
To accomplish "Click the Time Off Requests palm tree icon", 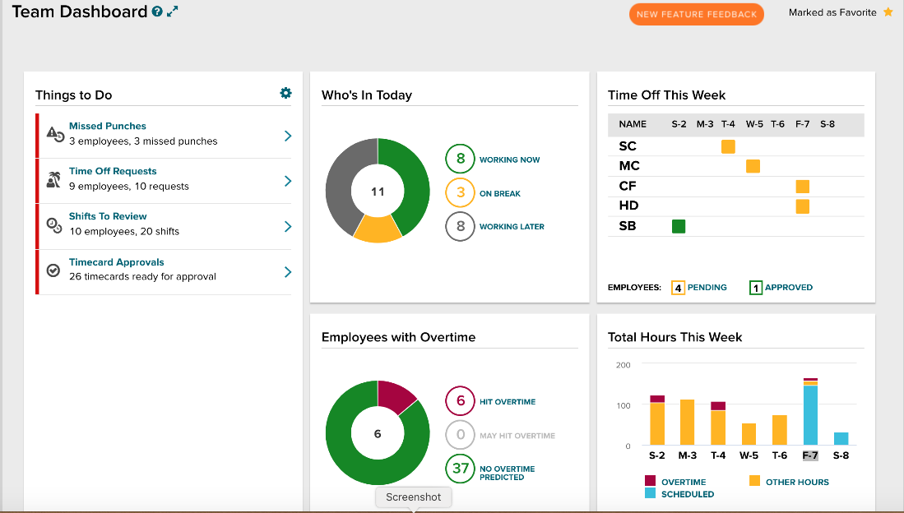I will point(54,179).
